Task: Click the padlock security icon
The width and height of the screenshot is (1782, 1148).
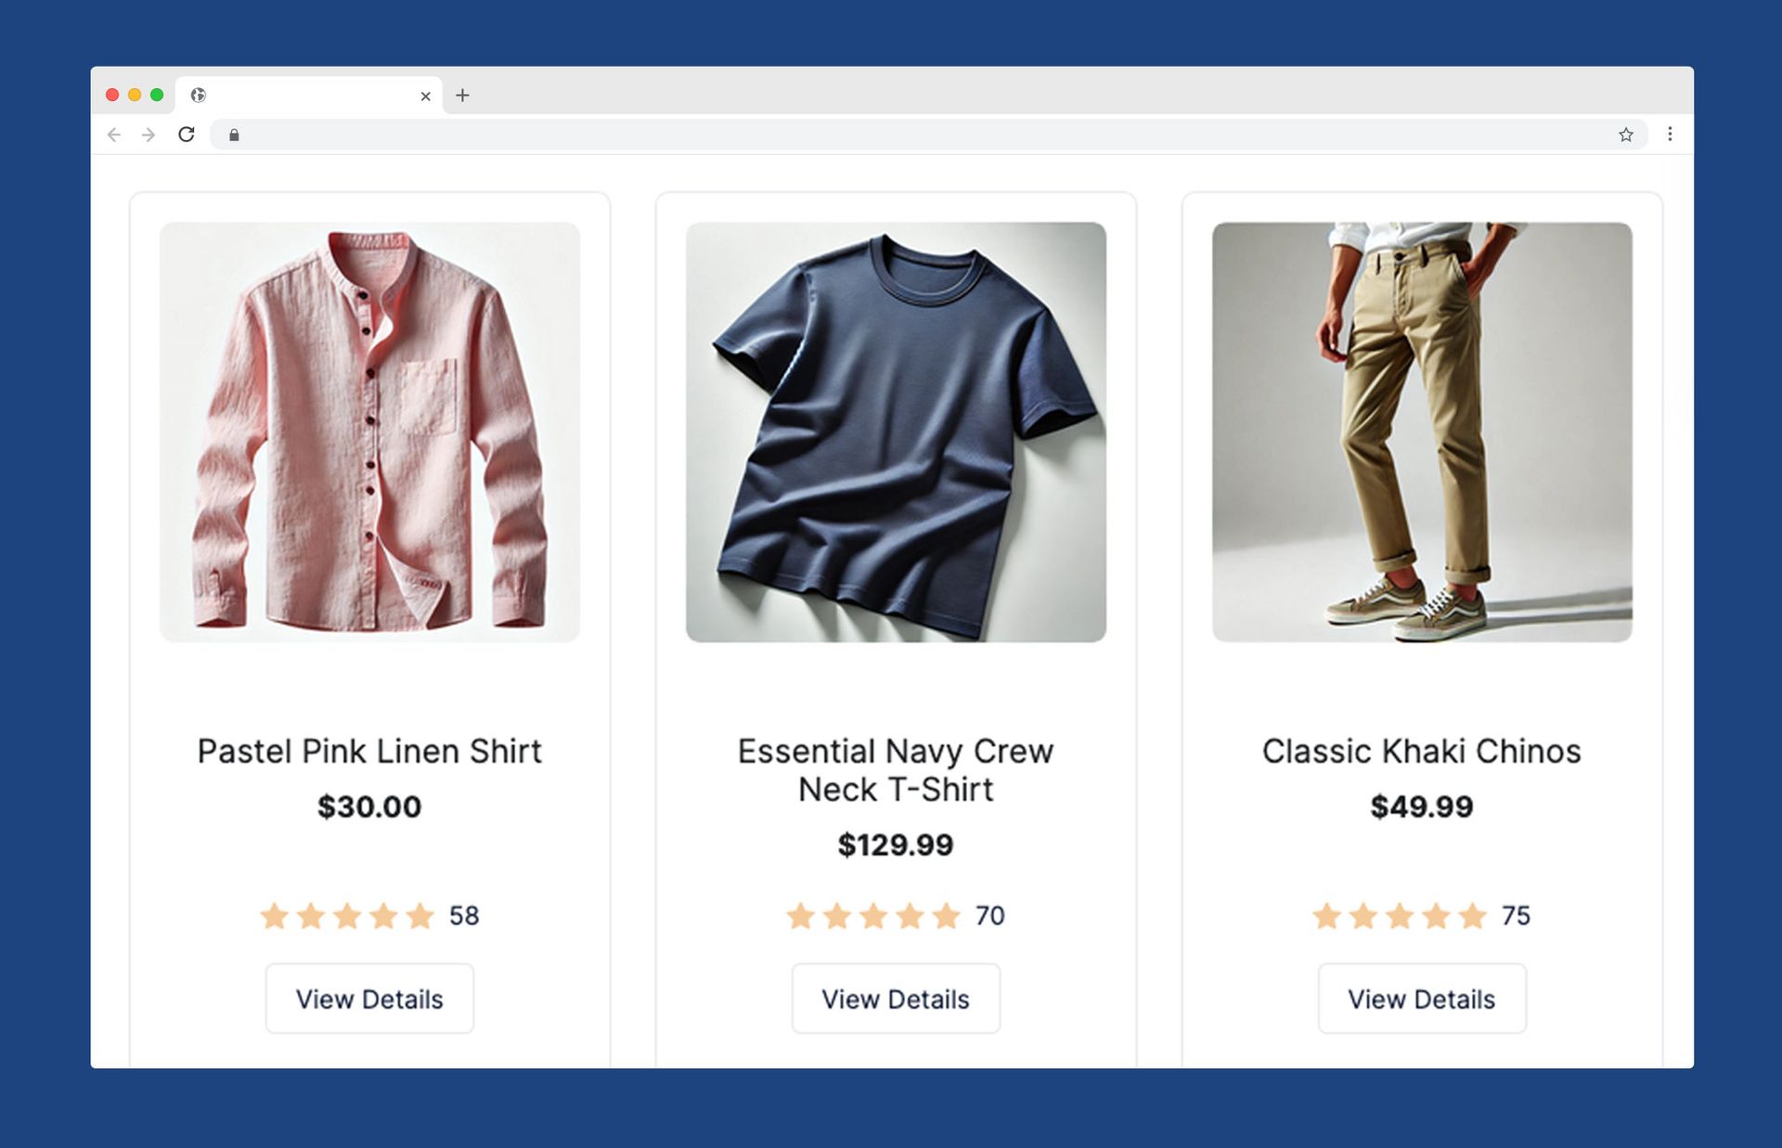Action: tap(234, 135)
